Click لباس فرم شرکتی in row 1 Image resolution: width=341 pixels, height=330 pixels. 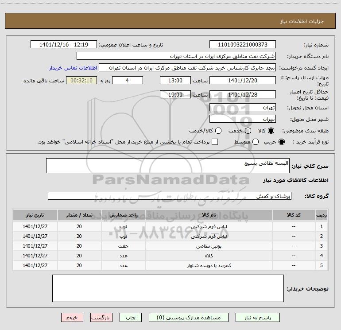pos(209,227)
